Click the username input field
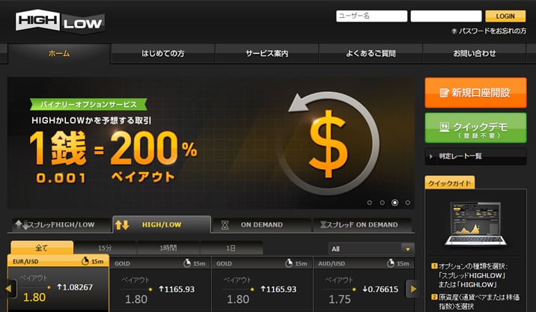The width and height of the screenshot is (536, 312). [371, 16]
